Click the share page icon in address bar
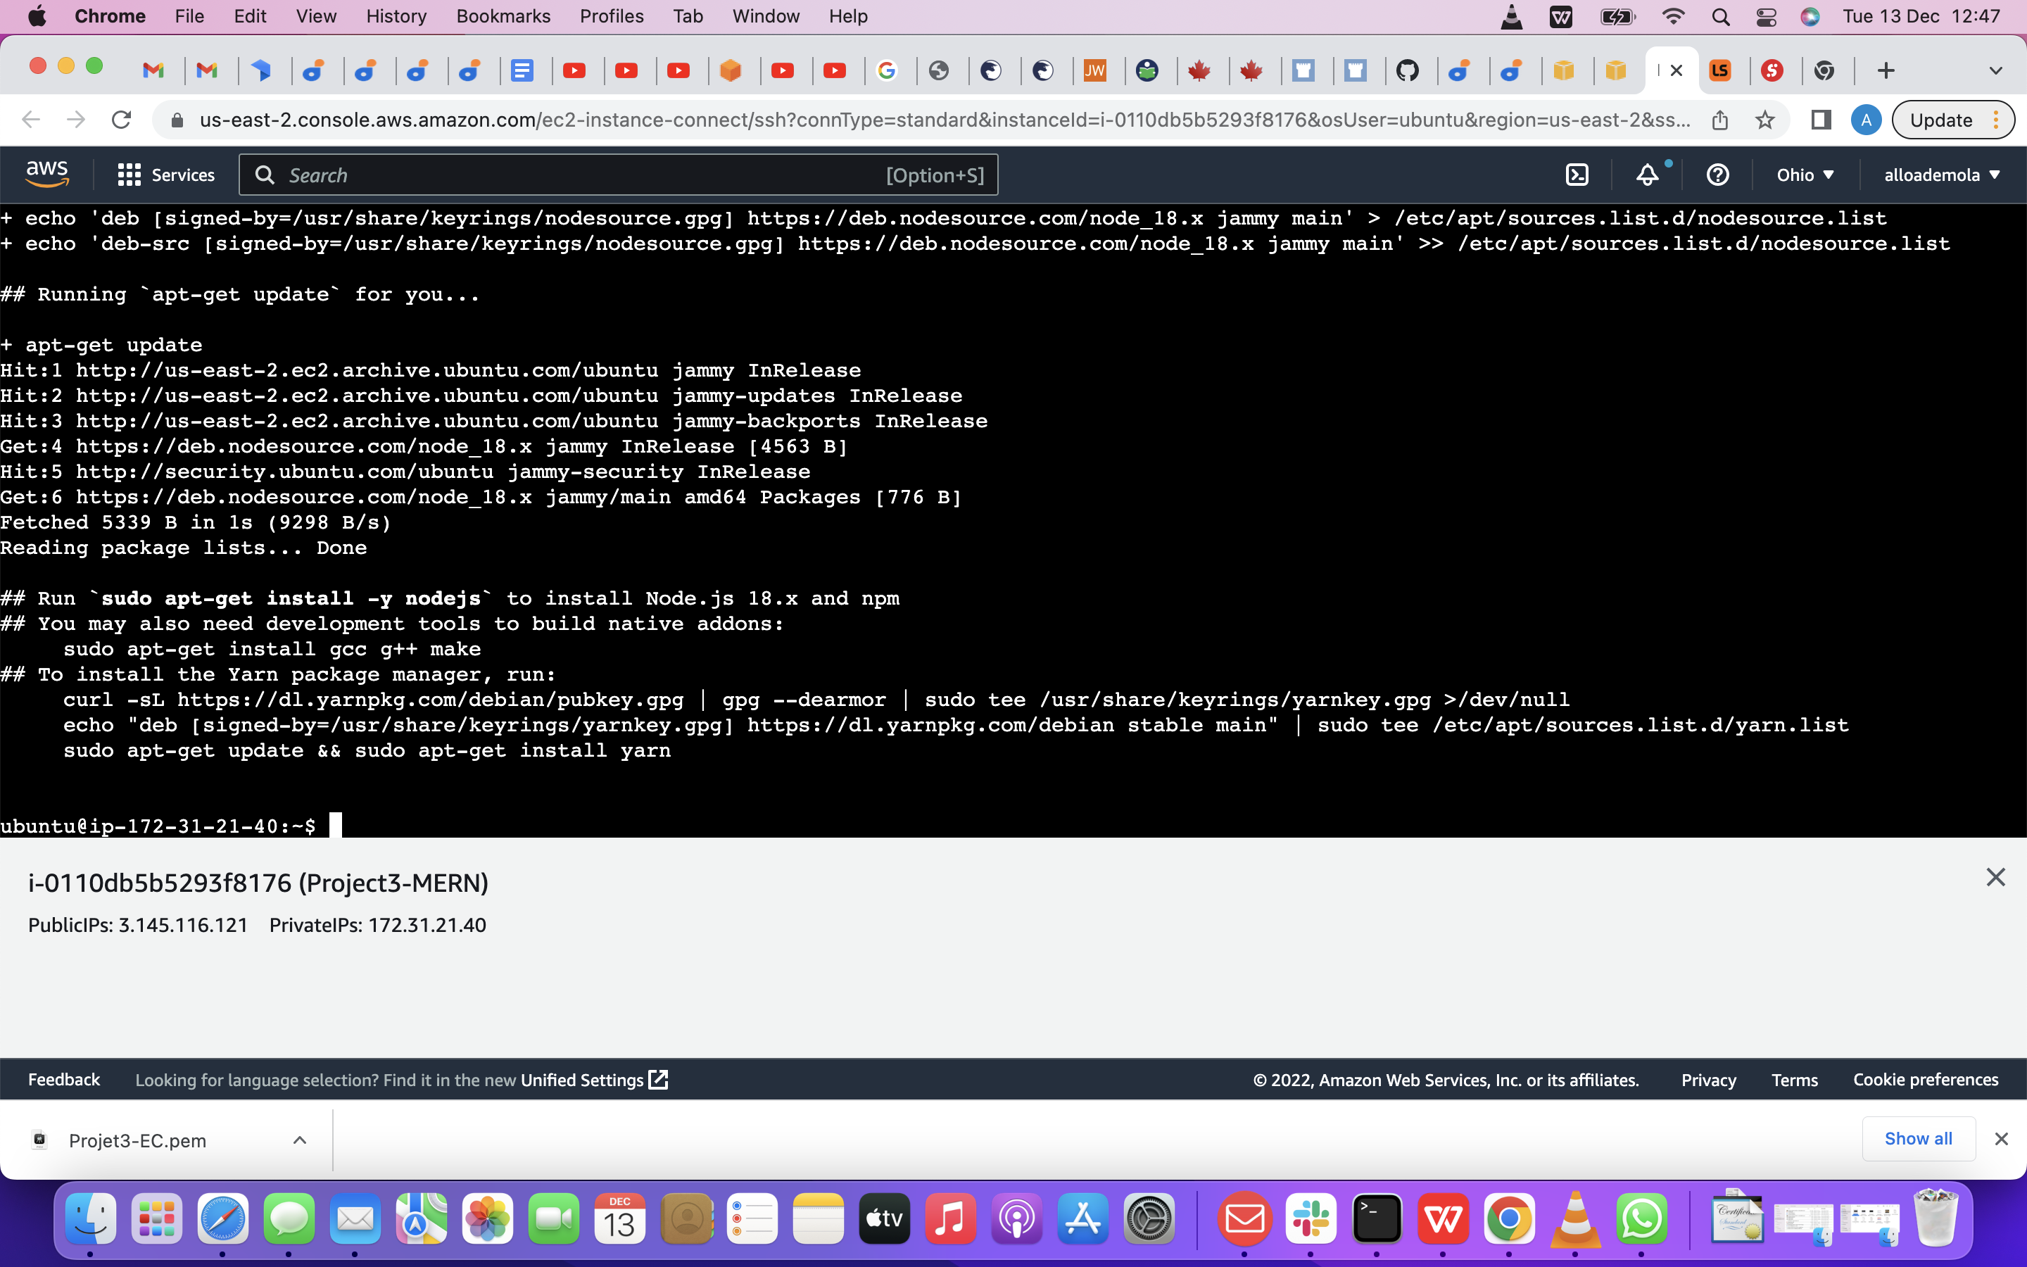 [x=1719, y=120]
